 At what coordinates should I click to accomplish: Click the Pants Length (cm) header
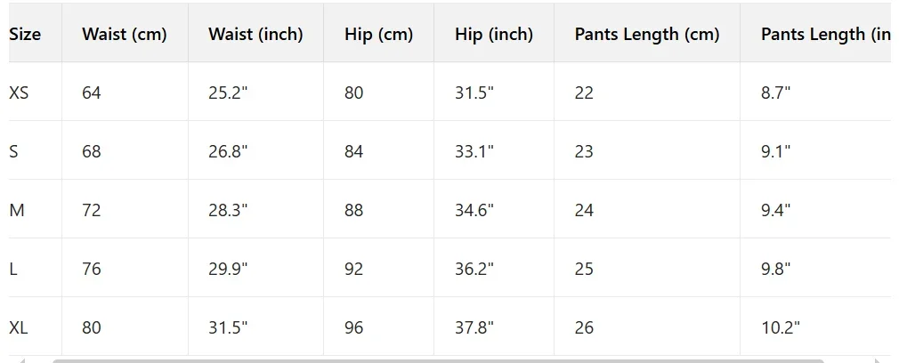[x=646, y=34]
